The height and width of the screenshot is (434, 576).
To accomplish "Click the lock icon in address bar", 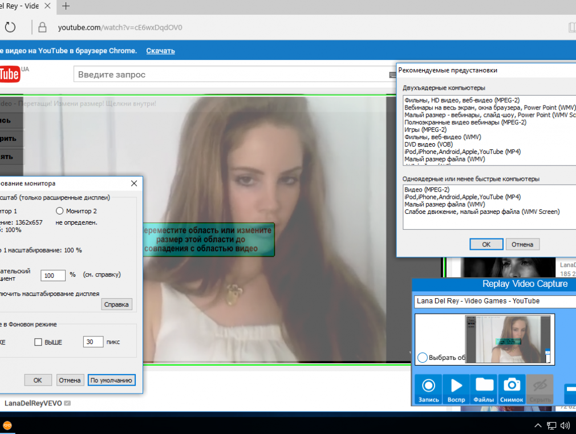I will click(x=42, y=27).
